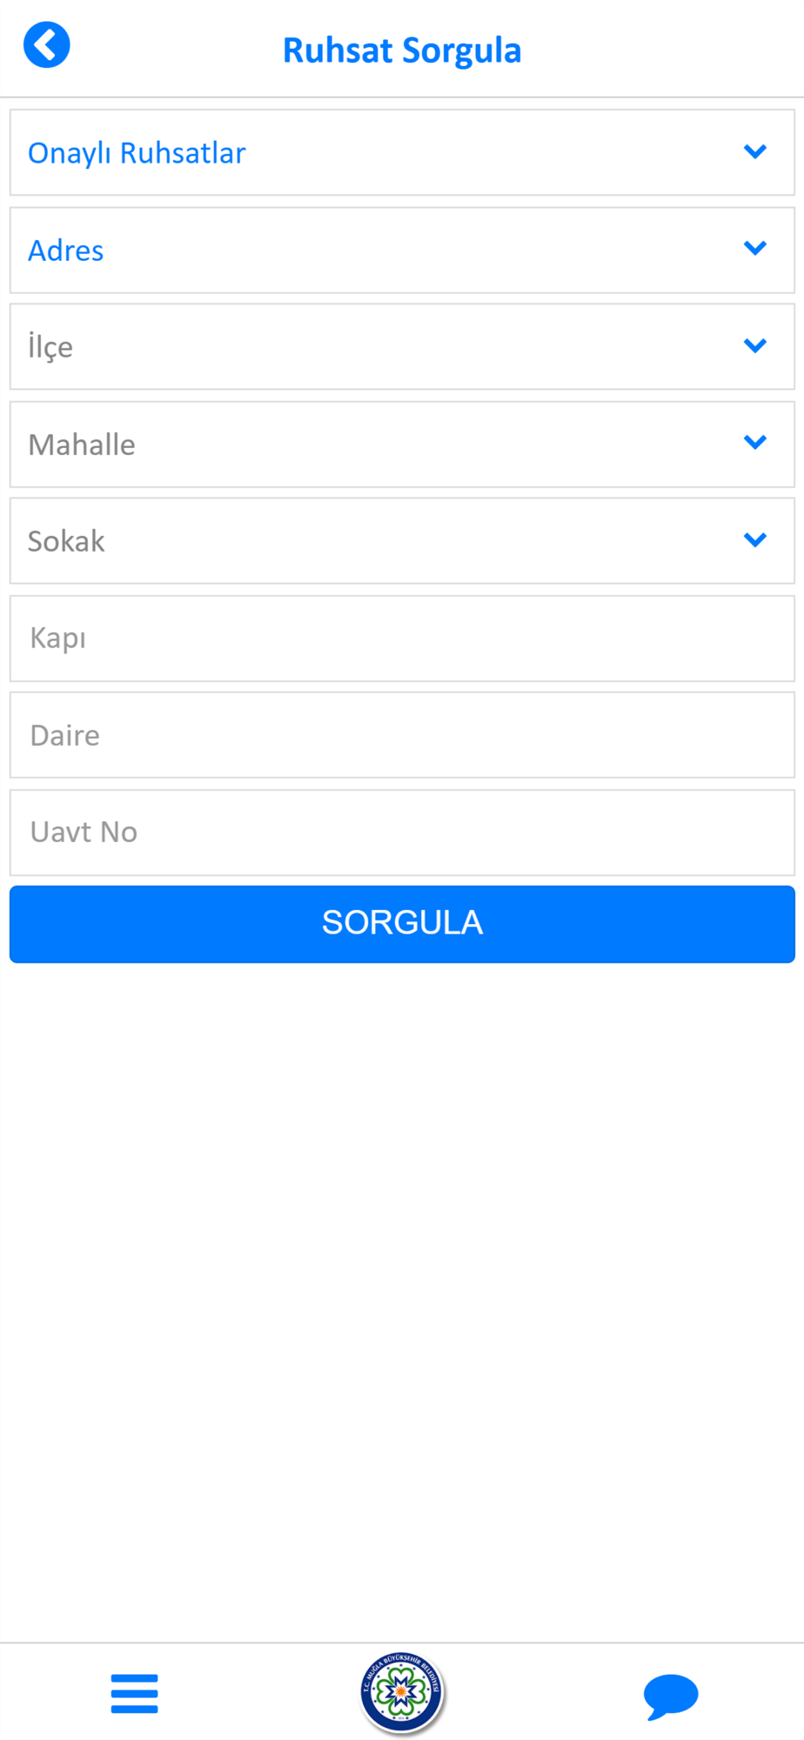
Task: Select the Uavt No input box
Action: click(x=402, y=833)
